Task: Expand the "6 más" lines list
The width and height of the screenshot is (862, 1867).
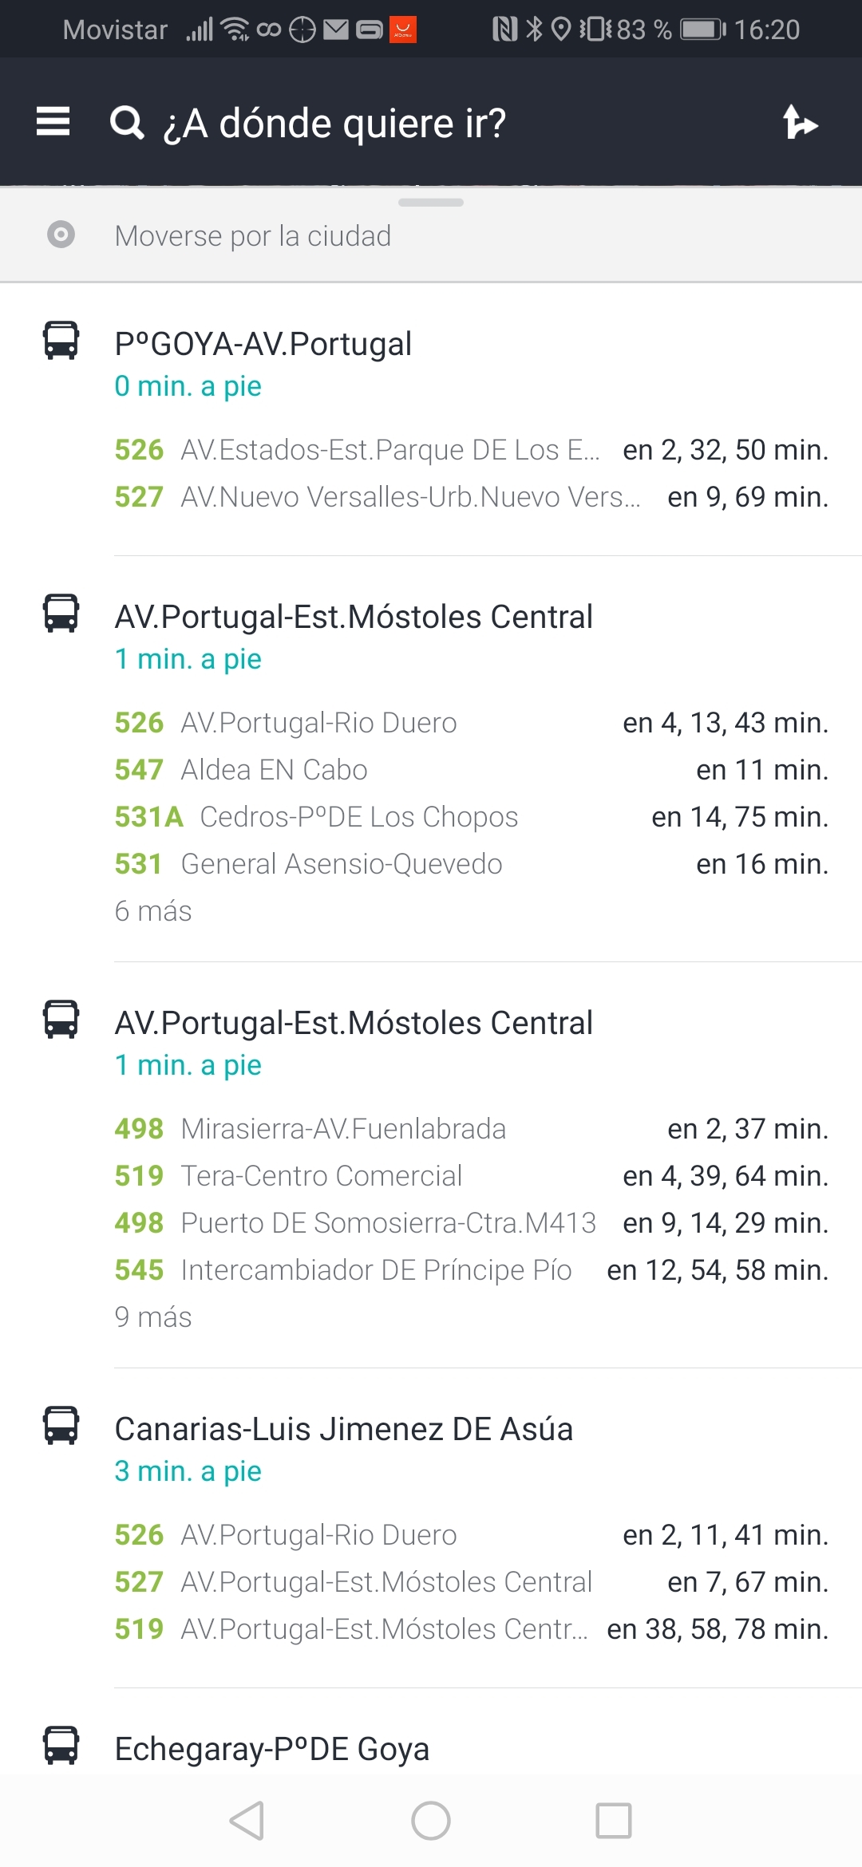Action: (x=153, y=911)
